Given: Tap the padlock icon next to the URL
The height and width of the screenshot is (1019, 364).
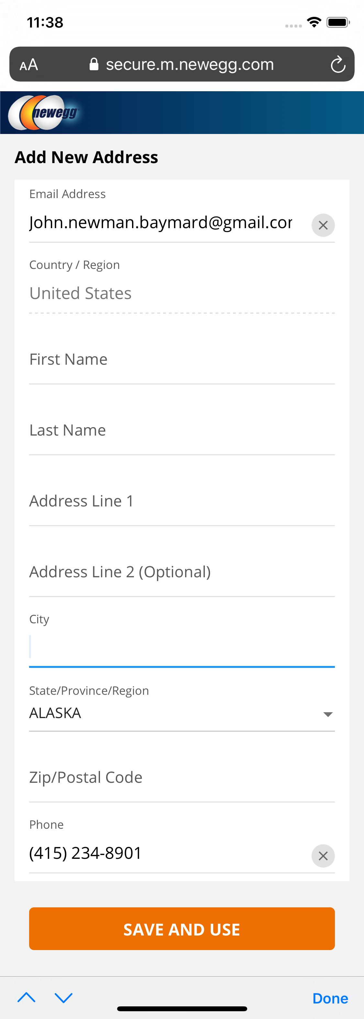Looking at the screenshot, I should (x=94, y=64).
